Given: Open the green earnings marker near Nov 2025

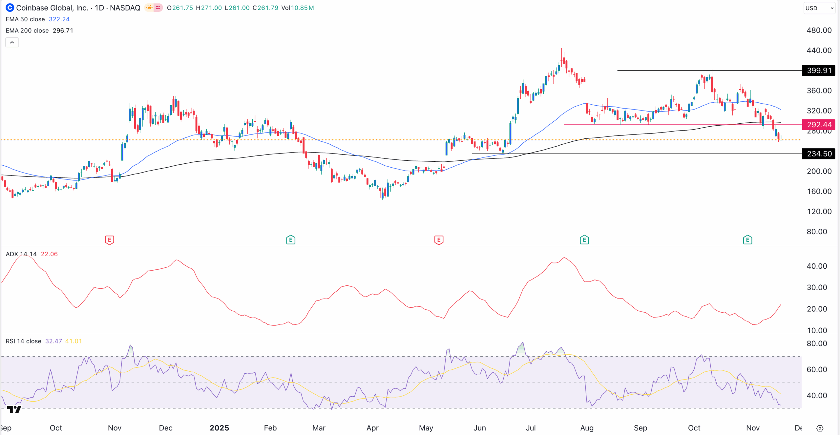Looking at the screenshot, I should (x=747, y=240).
